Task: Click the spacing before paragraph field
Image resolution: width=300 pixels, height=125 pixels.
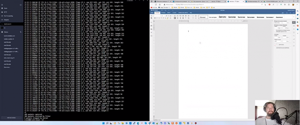Action: click(x=278, y=28)
